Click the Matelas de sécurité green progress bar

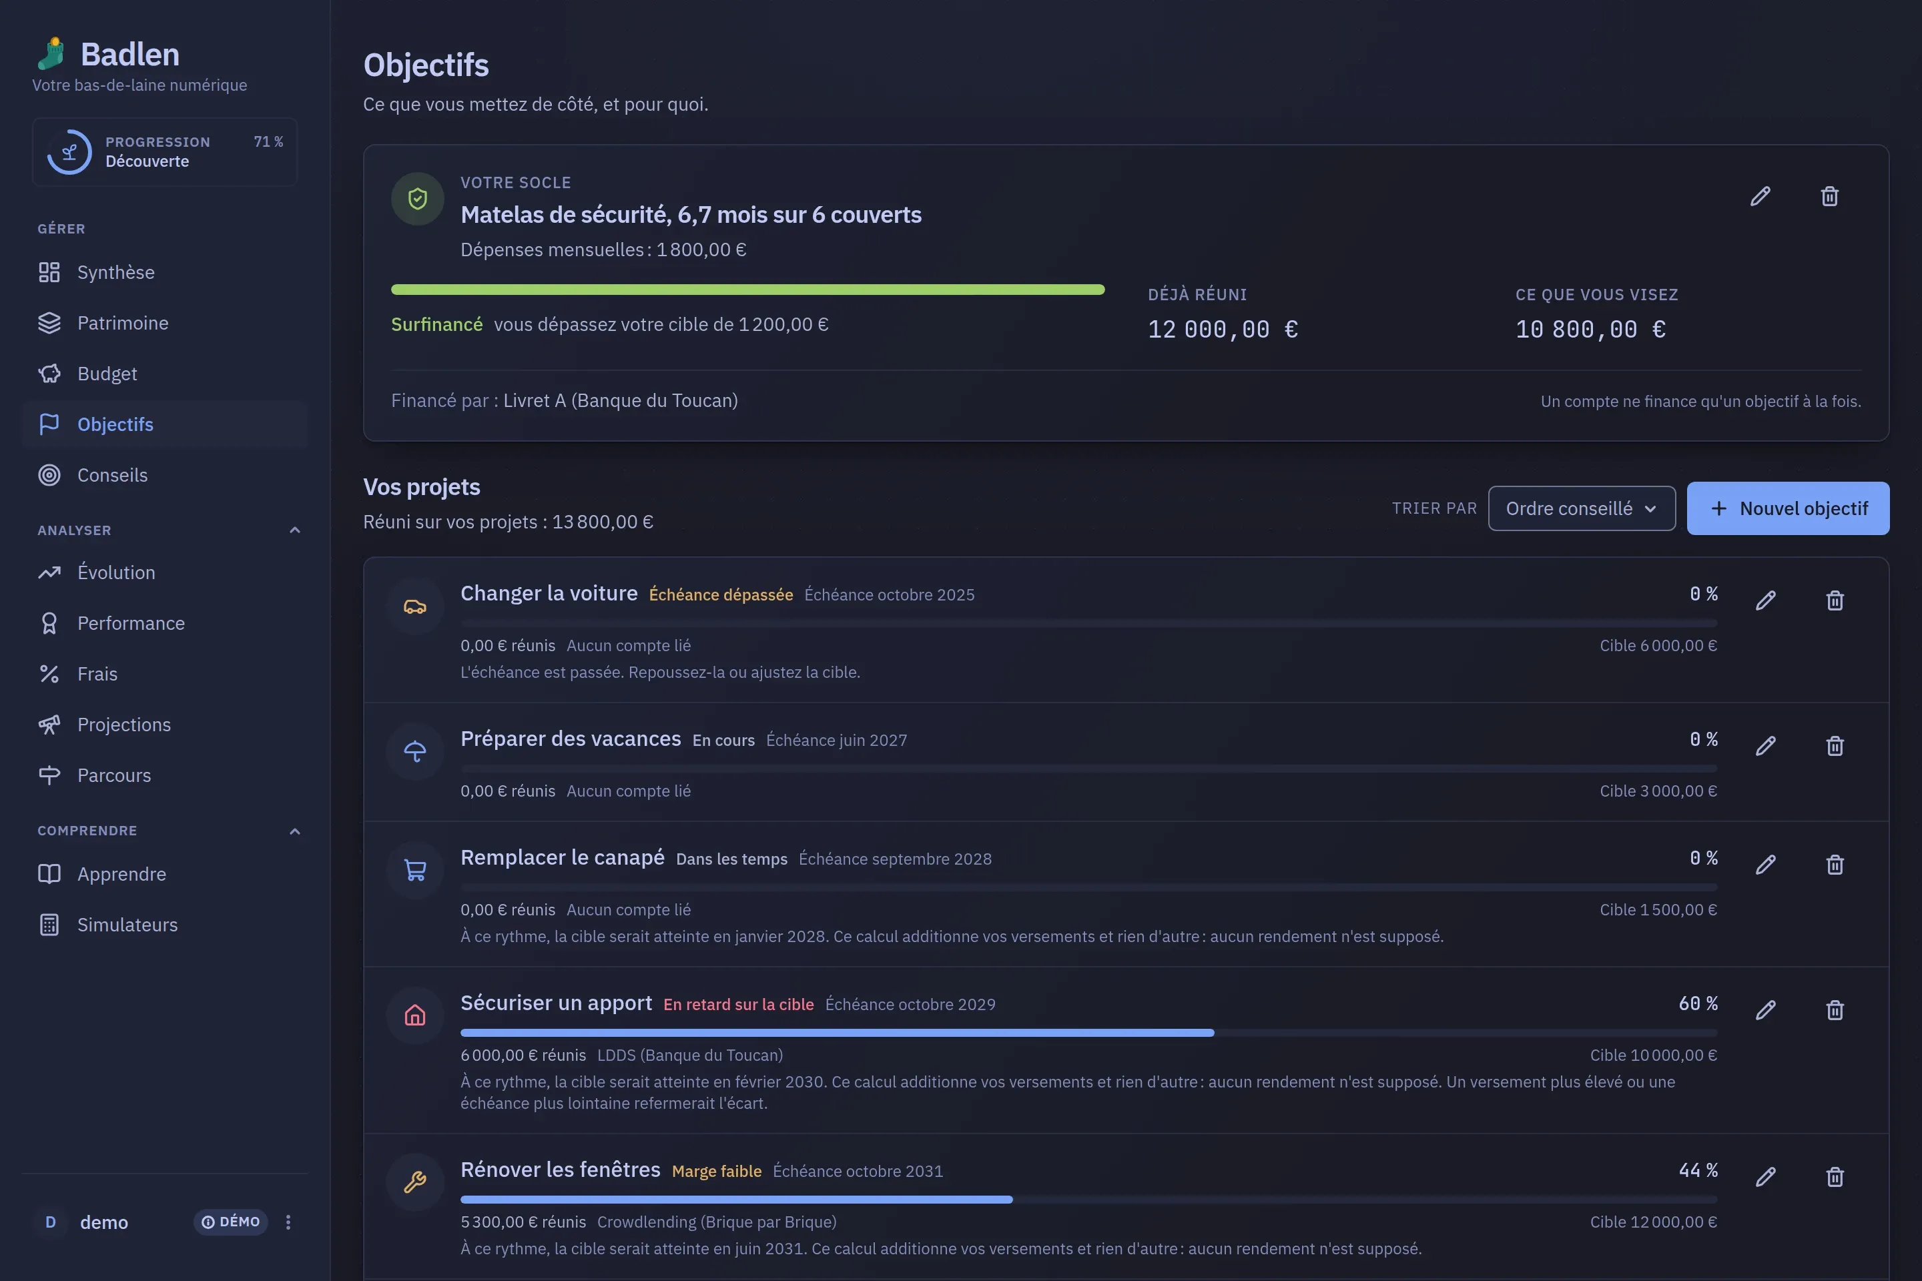(747, 289)
